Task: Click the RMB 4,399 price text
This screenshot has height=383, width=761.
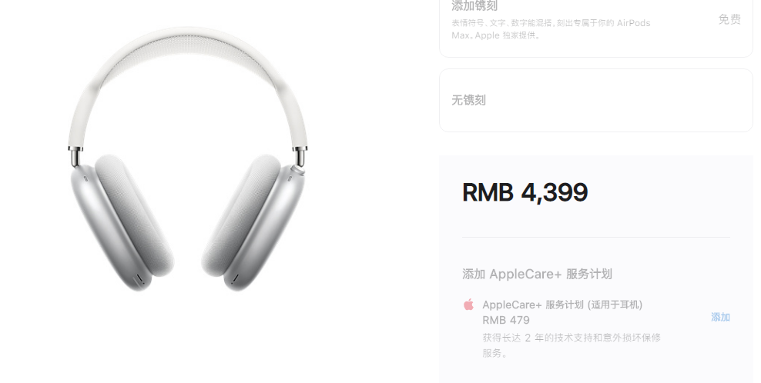Action: (525, 192)
